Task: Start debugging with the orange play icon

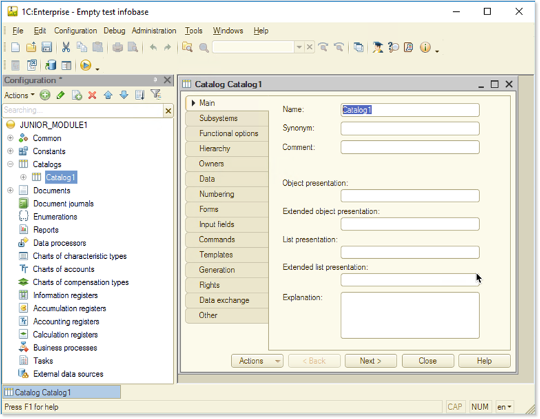Action: (86, 66)
